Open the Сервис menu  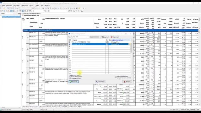(x=37, y=6)
